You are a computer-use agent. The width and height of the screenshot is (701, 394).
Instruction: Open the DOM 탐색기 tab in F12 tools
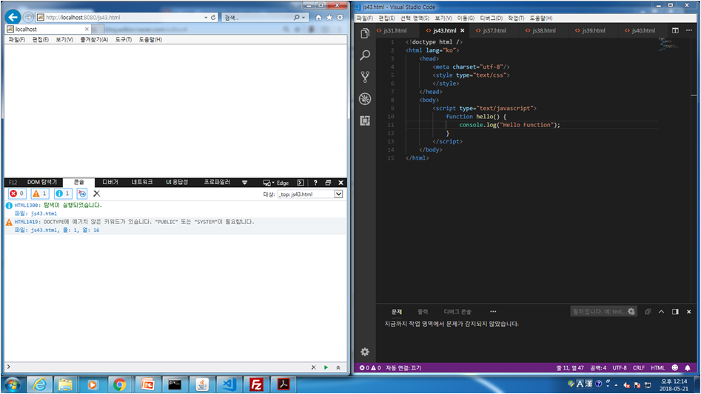[x=42, y=182]
